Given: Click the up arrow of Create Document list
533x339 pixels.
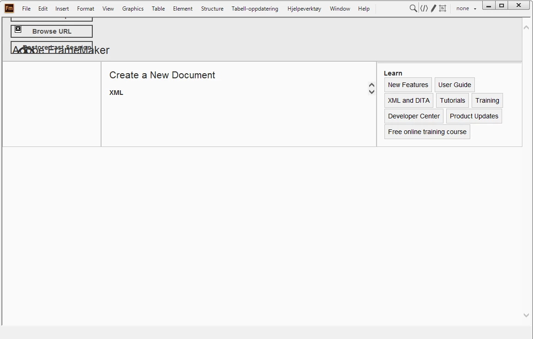Looking at the screenshot, I should pyautogui.click(x=371, y=85).
